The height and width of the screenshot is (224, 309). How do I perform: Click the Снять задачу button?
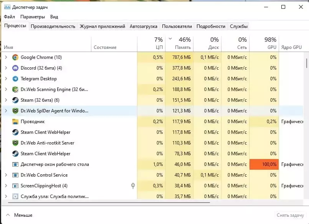(x=290, y=215)
